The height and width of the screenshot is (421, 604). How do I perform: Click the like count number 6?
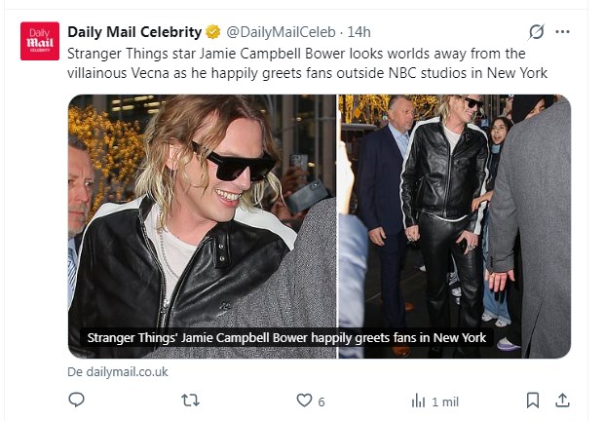tap(321, 402)
